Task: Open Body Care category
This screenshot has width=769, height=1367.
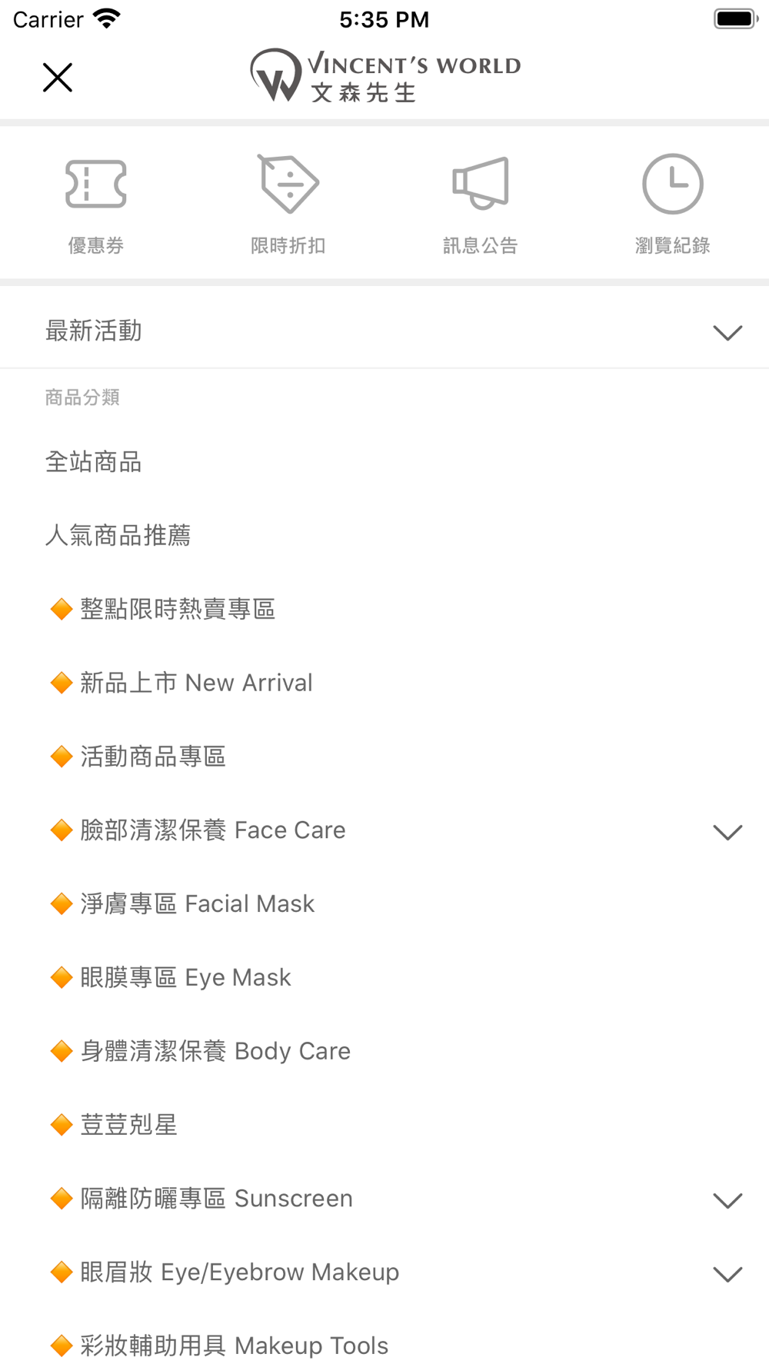Action: click(x=215, y=1051)
